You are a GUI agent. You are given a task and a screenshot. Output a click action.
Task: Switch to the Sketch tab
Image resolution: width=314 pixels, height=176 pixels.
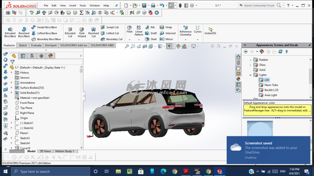(x=23, y=45)
